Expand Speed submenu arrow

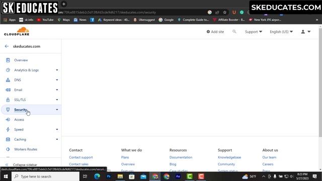[x=57, y=130]
